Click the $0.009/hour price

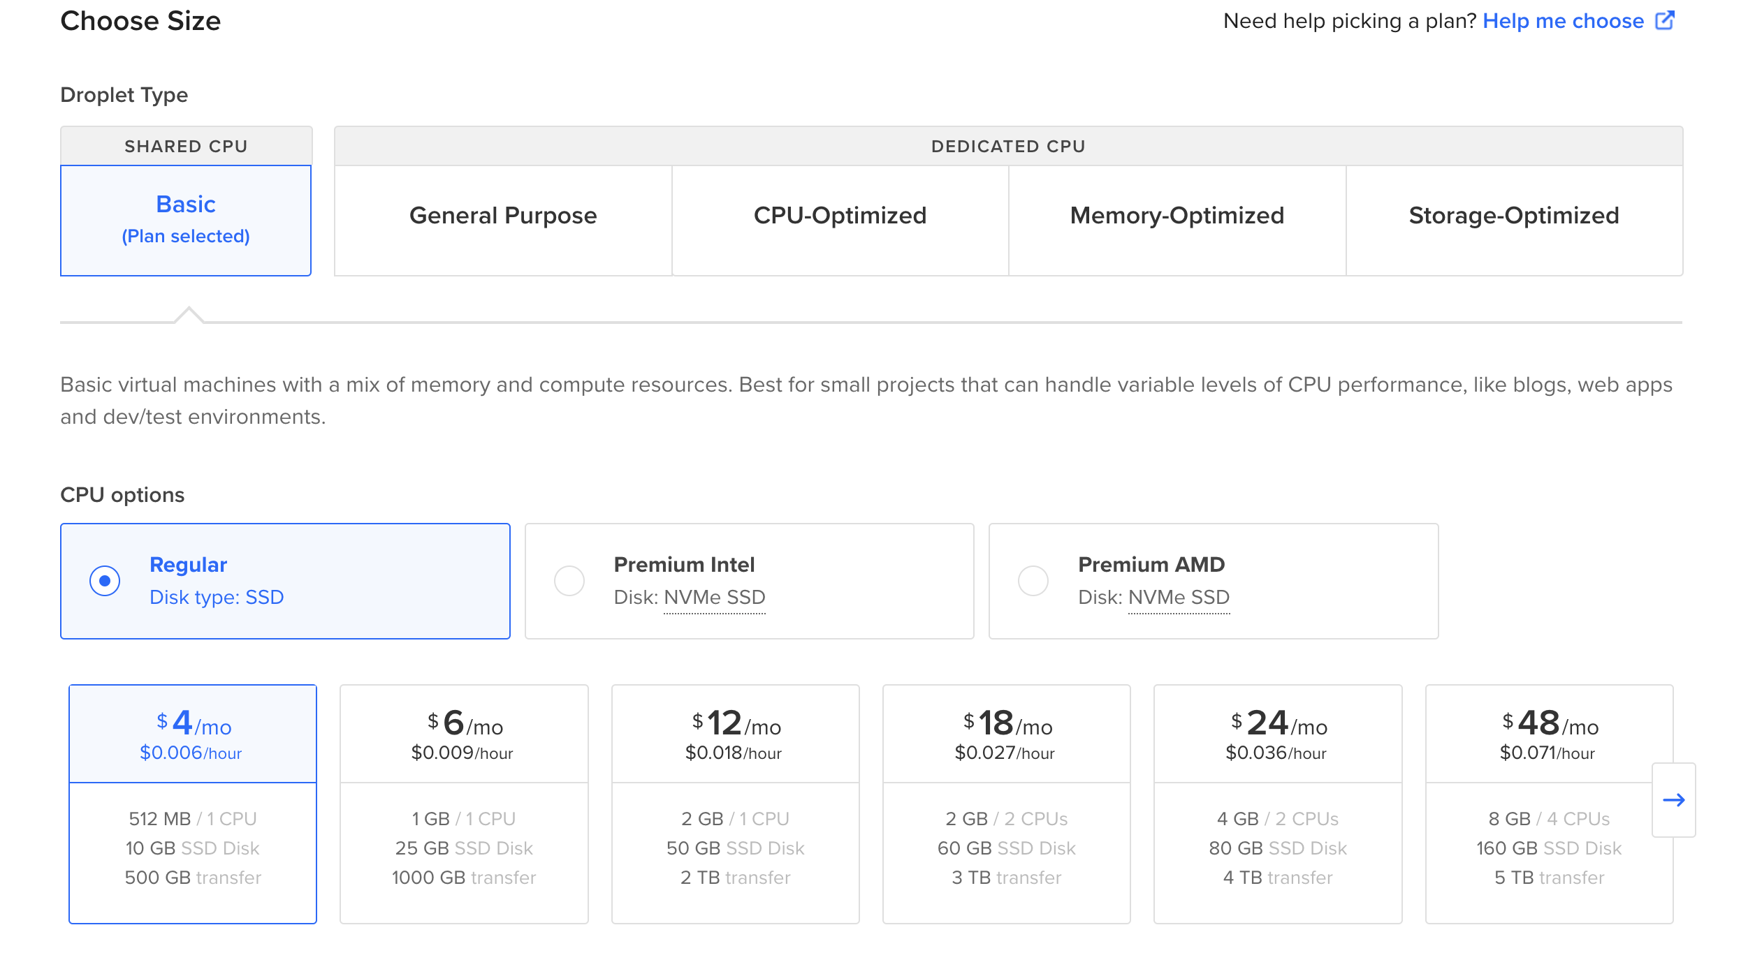point(463,753)
